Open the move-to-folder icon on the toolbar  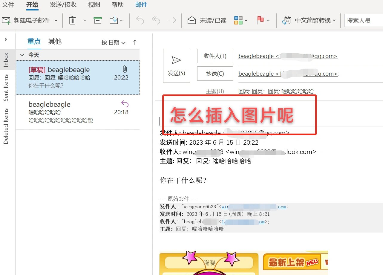(114, 20)
